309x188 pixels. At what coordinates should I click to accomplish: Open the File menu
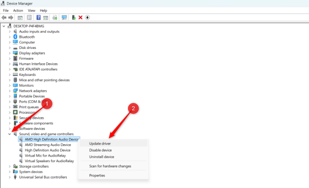(5, 10)
